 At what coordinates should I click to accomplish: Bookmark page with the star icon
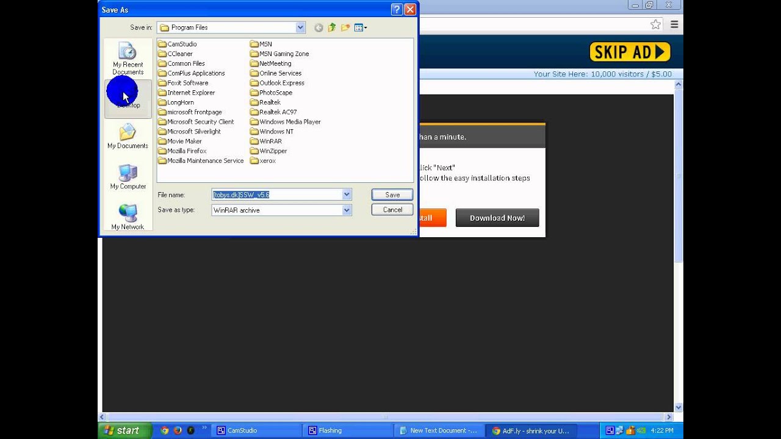click(655, 24)
